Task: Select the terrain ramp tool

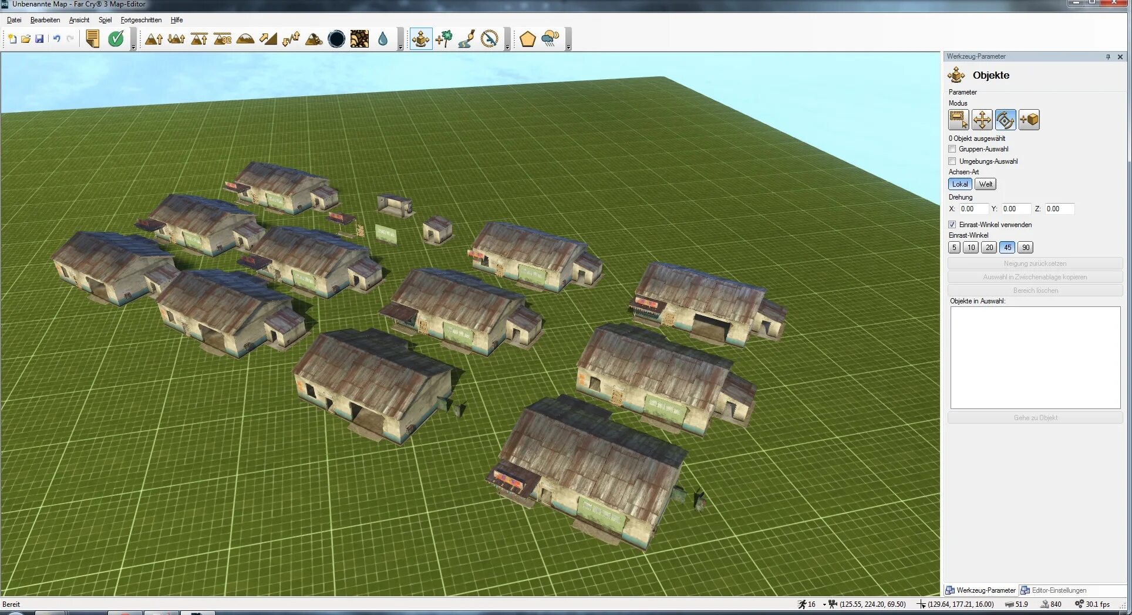Action: click(x=268, y=39)
